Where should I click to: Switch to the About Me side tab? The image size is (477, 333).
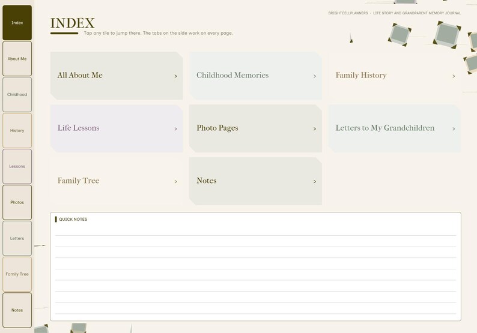click(x=17, y=59)
